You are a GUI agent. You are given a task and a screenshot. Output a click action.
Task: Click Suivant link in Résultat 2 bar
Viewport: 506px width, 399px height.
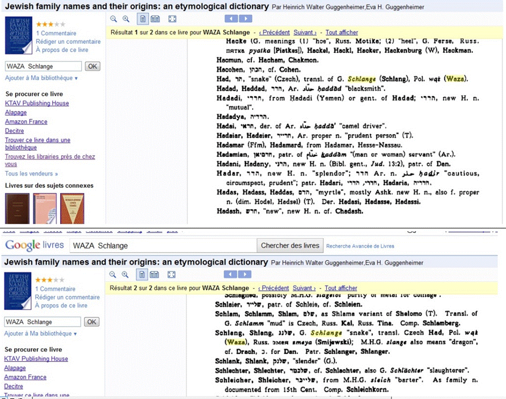pyautogui.click(x=304, y=288)
